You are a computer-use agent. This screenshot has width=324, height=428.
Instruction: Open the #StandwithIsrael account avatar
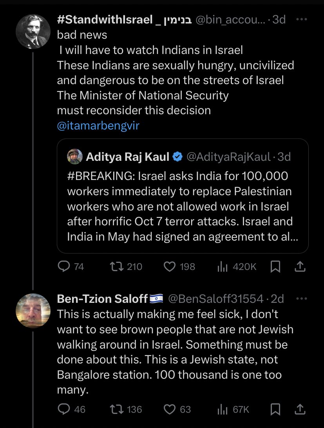pyautogui.click(x=33, y=32)
